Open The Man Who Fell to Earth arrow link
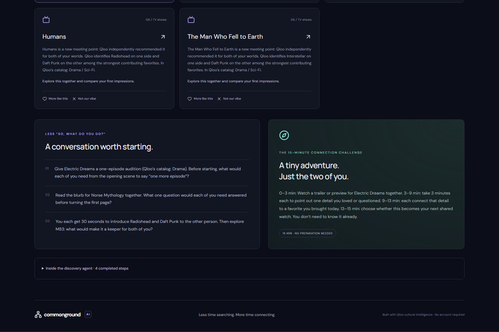499x332 pixels. click(308, 37)
